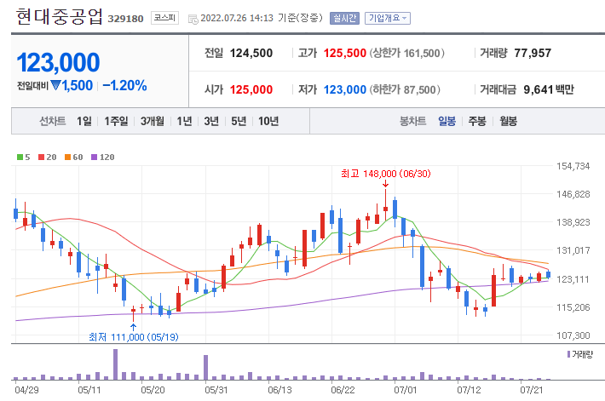Click the 07/21 date axis label
The width and height of the screenshot is (605, 401).
(532, 390)
